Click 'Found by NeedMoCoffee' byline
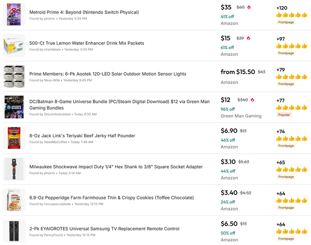Screen dimensions: 311x245 (61, 142)
